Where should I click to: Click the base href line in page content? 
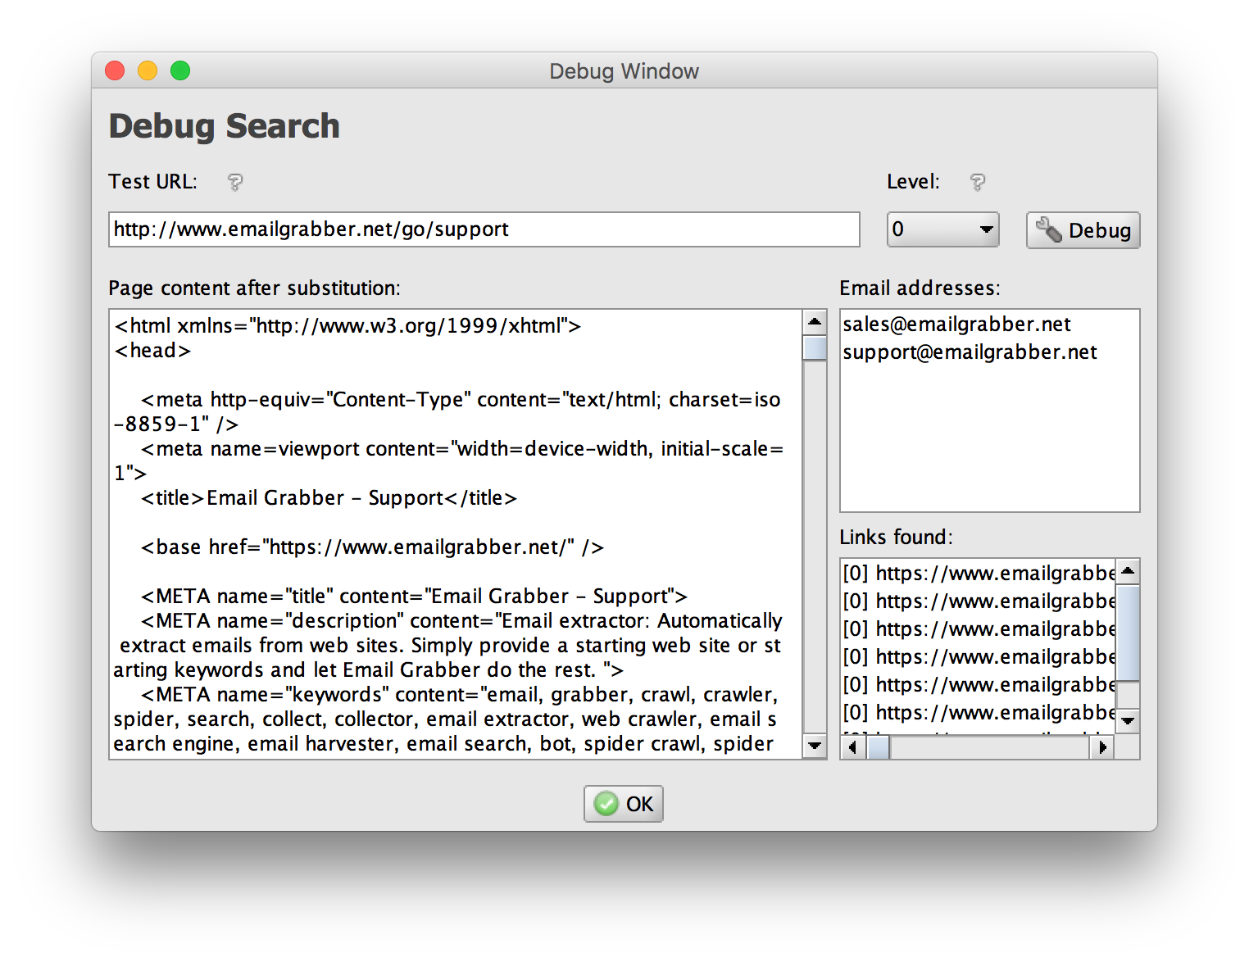372,547
